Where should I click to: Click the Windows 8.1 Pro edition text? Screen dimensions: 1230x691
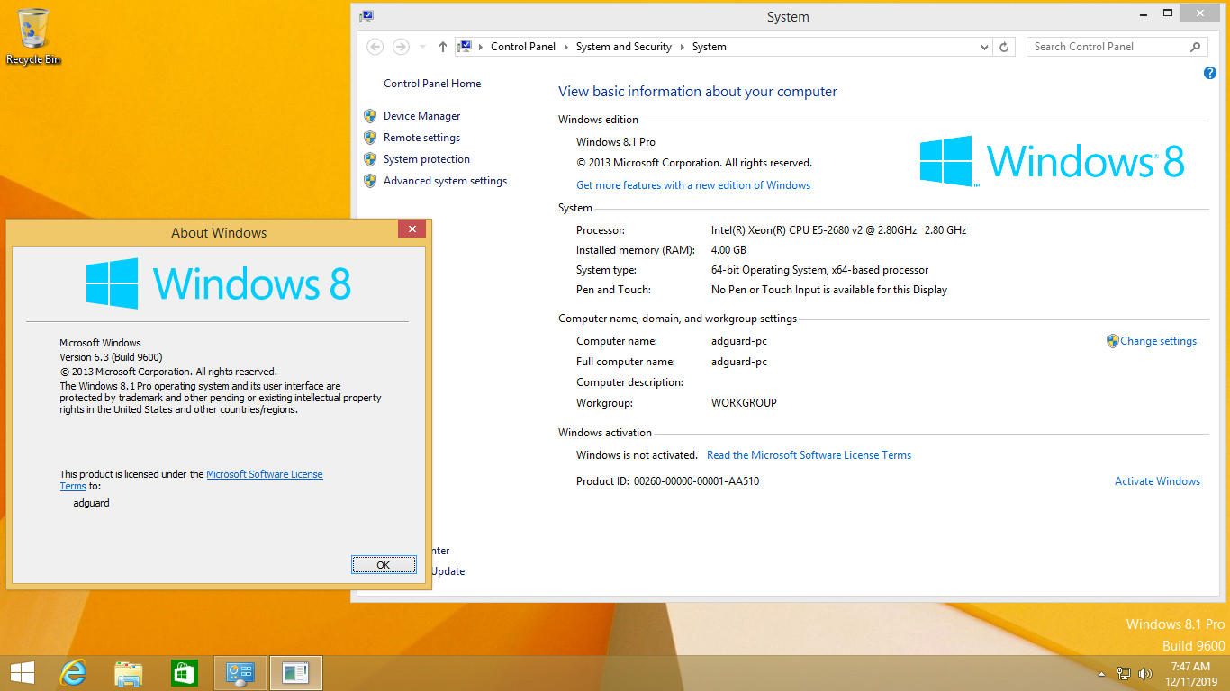click(x=616, y=142)
